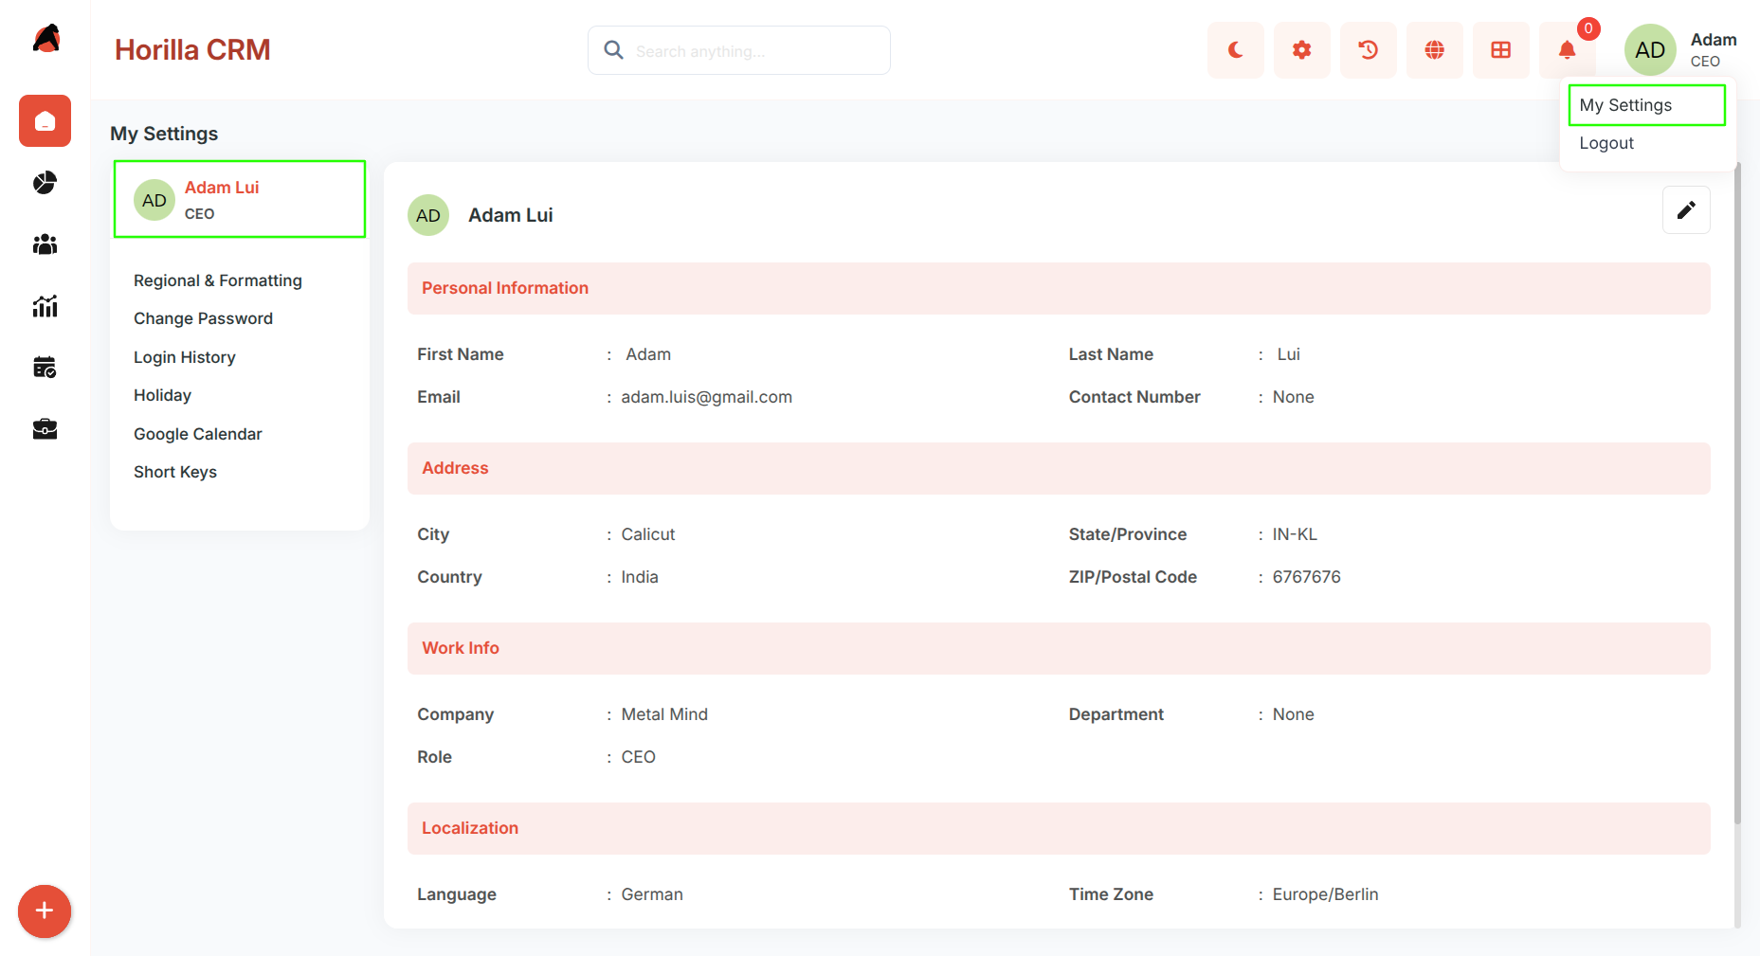Open the pie chart dashboard icon
1760x956 pixels.
45,183
